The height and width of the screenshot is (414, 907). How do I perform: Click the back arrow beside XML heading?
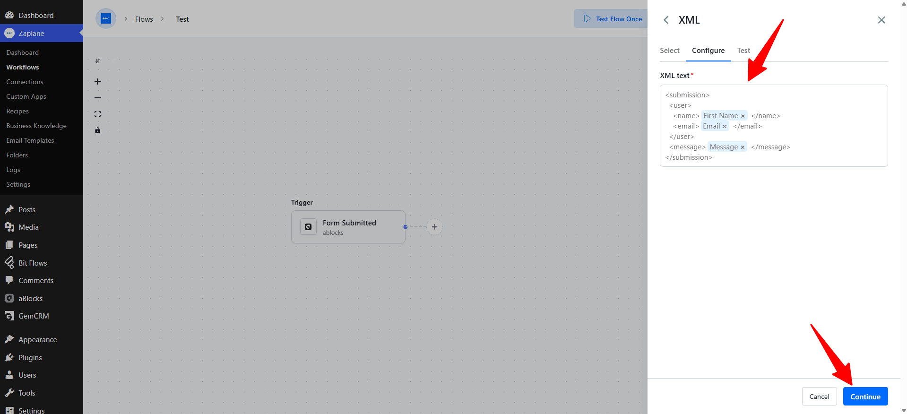point(666,20)
